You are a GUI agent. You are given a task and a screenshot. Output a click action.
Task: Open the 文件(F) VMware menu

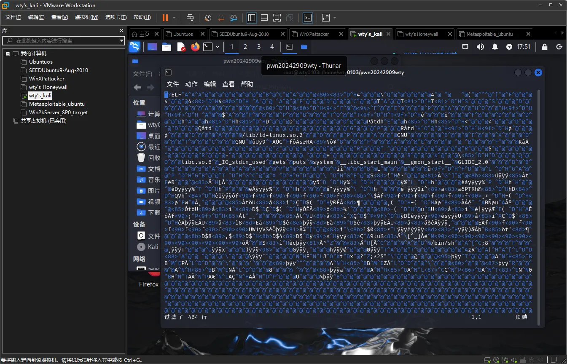point(13,17)
